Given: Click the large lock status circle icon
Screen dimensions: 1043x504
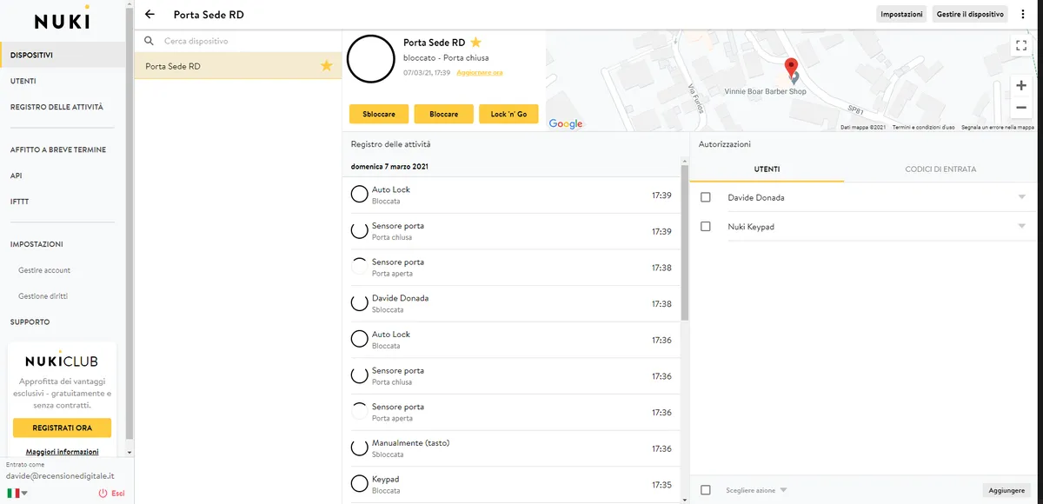Looking at the screenshot, I should click(x=371, y=59).
